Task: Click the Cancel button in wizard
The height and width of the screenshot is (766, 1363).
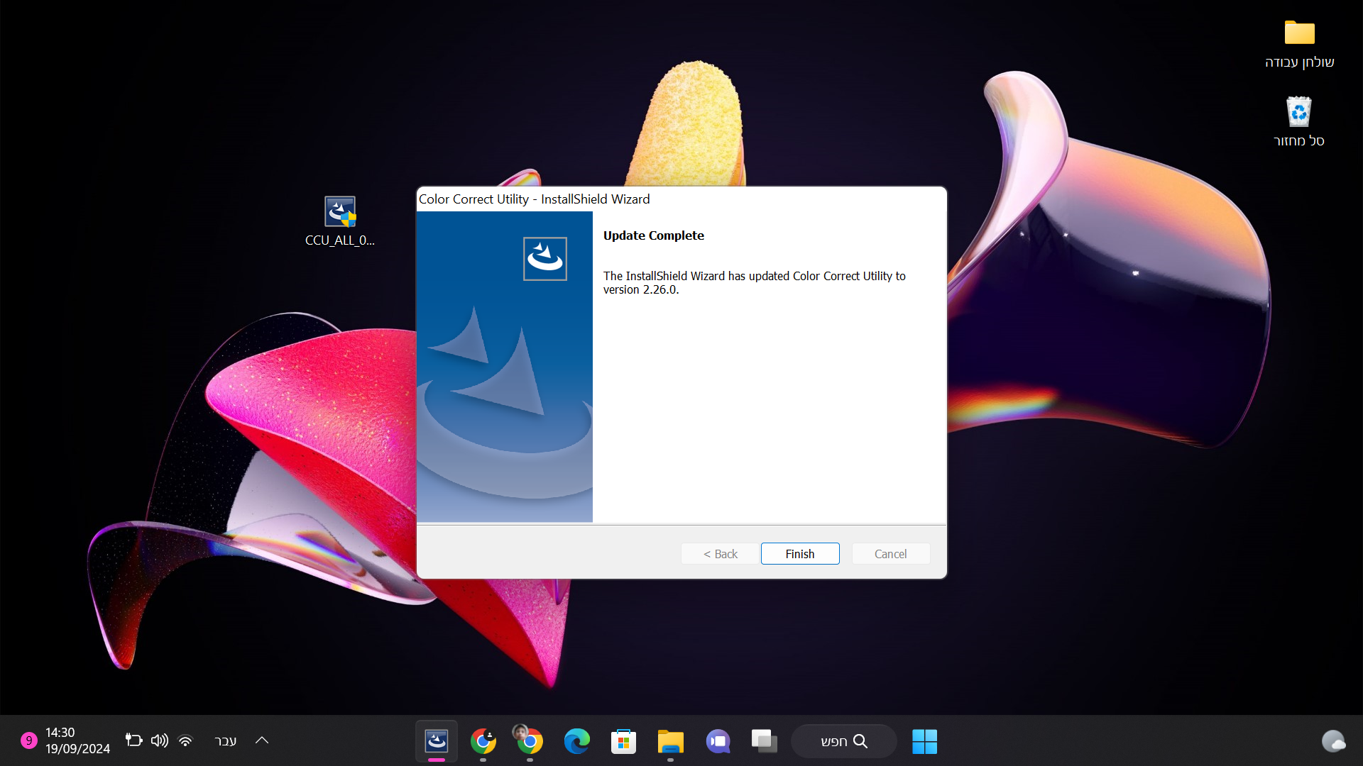Action: click(x=890, y=554)
